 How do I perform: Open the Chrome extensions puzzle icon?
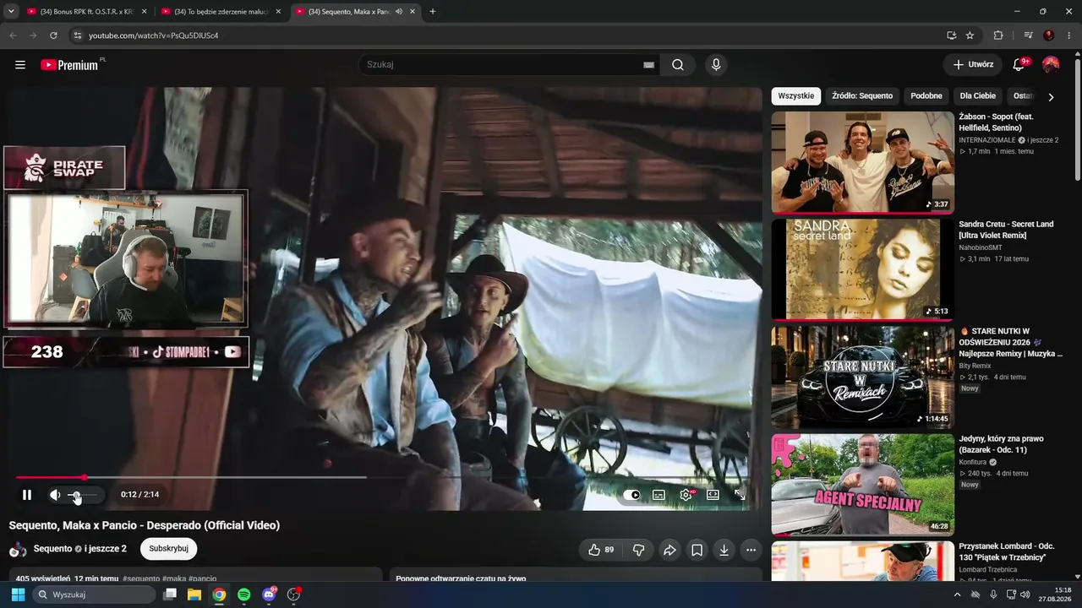[998, 35]
